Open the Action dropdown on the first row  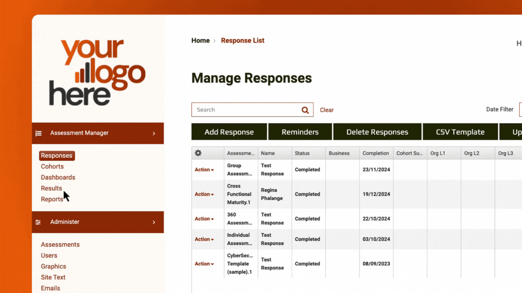tap(203, 170)
